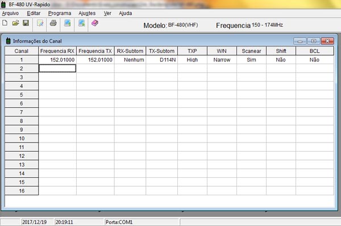Maximize the Informações do Canal window
341x226 pixels.
(314, 41)
